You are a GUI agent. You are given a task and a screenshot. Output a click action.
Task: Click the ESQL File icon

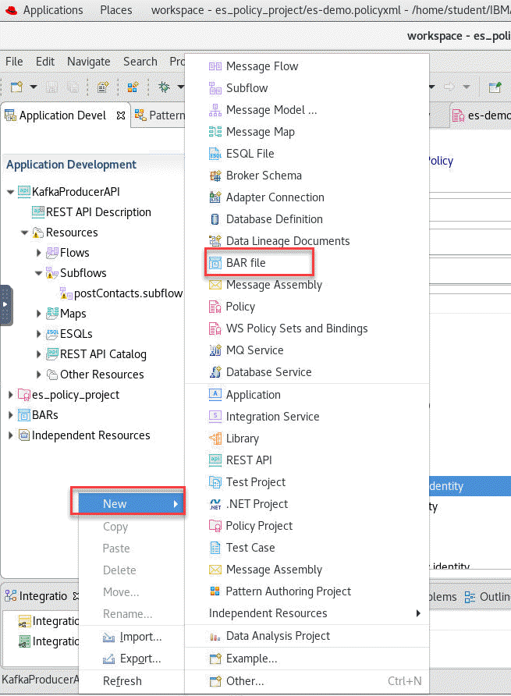click(215, 154)
